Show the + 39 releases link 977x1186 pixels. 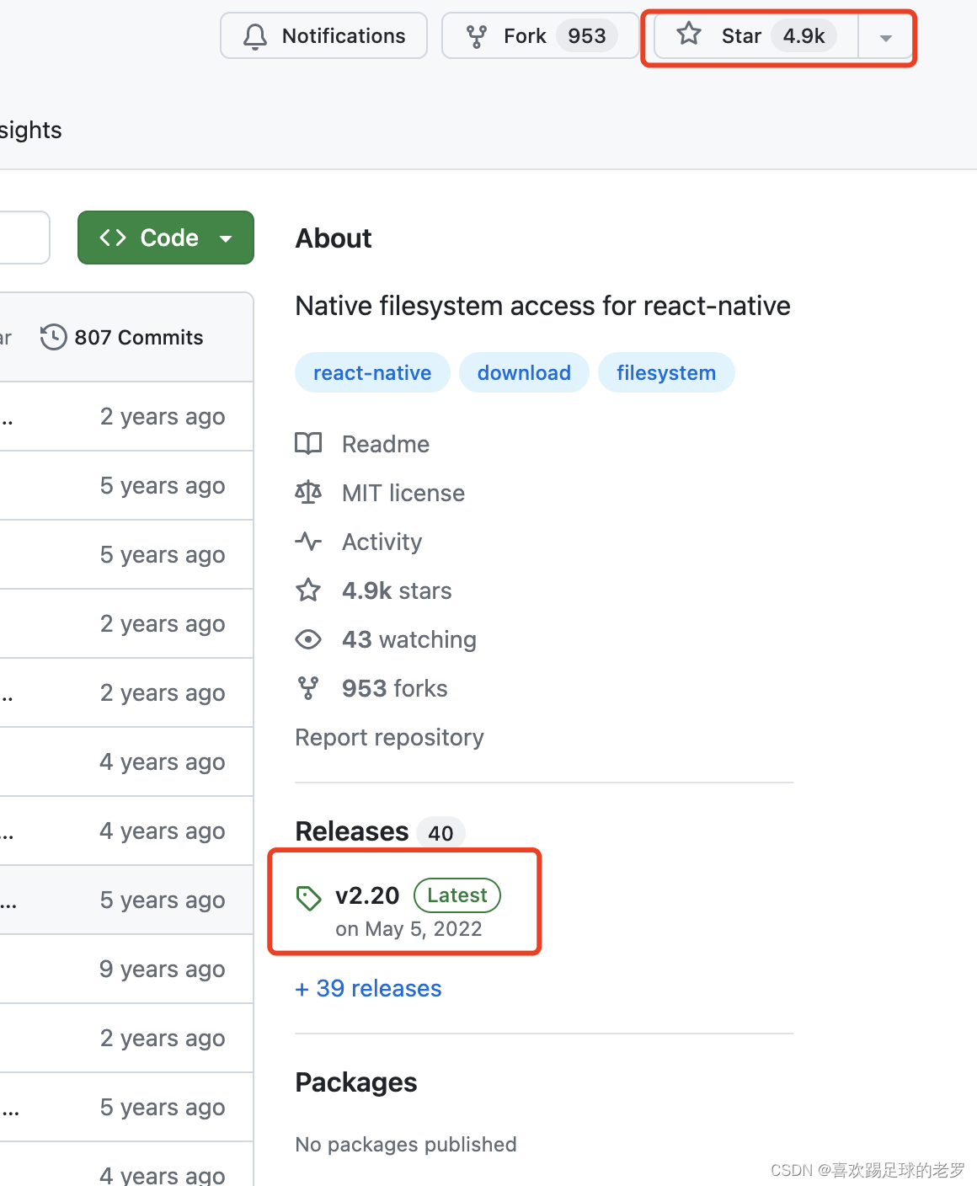[368, 988]
